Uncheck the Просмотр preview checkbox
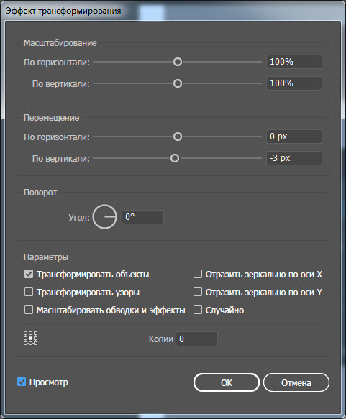The height and width of the screenshot is (419, 346). pyautogui.click(x=22, y=382)
